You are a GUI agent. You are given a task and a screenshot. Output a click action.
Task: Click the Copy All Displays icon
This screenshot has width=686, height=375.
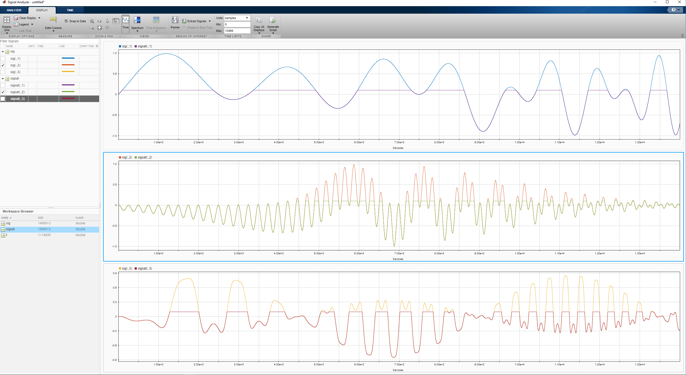coord(259,21)
